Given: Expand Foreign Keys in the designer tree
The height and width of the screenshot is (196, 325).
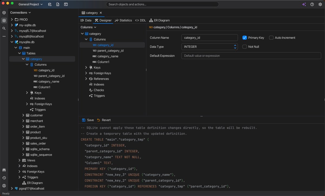Looking at the screenshot, I should 86,73.
